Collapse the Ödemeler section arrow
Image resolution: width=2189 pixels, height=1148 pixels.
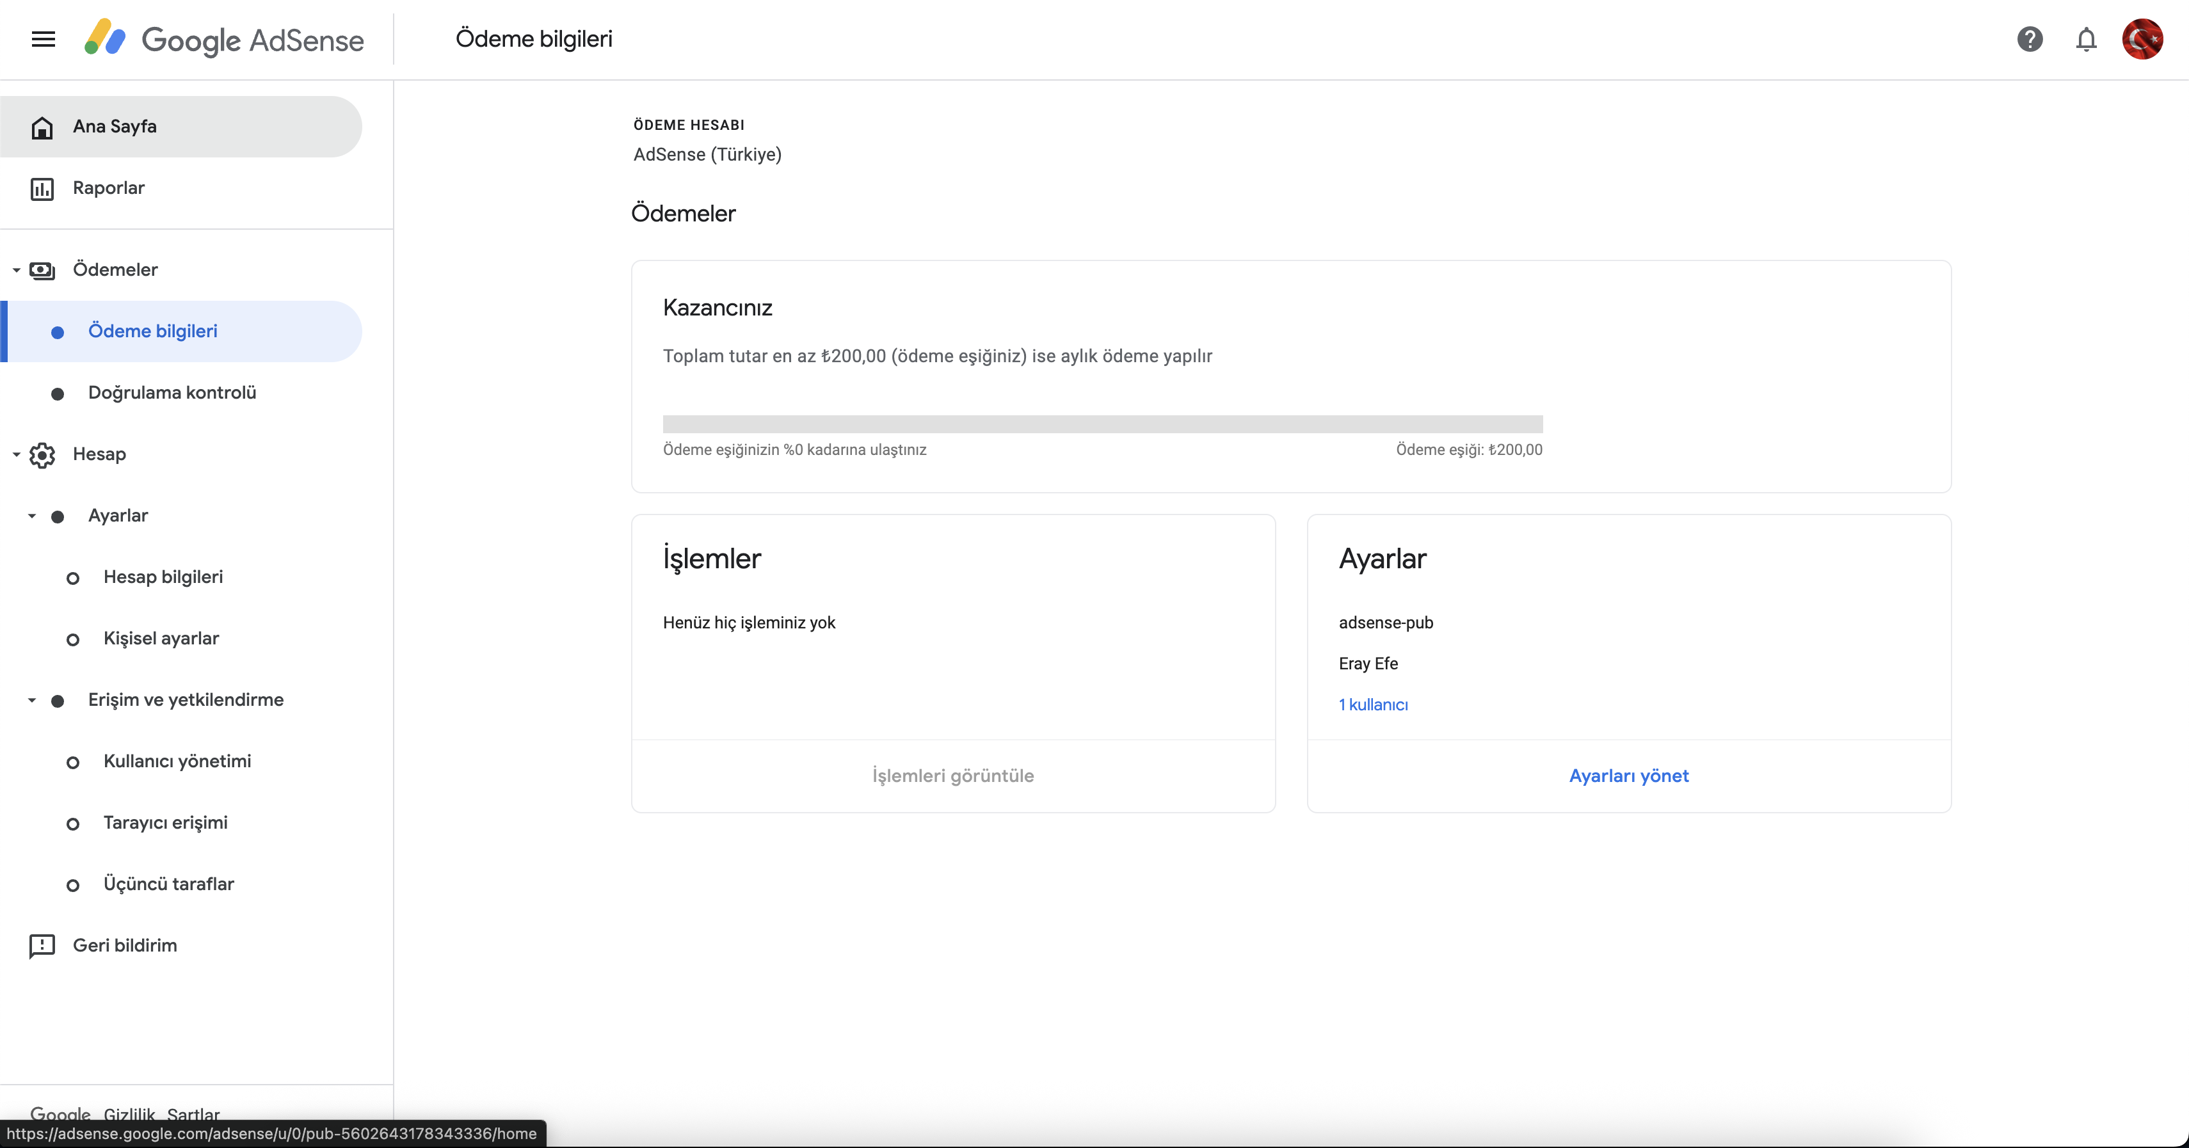16,270
